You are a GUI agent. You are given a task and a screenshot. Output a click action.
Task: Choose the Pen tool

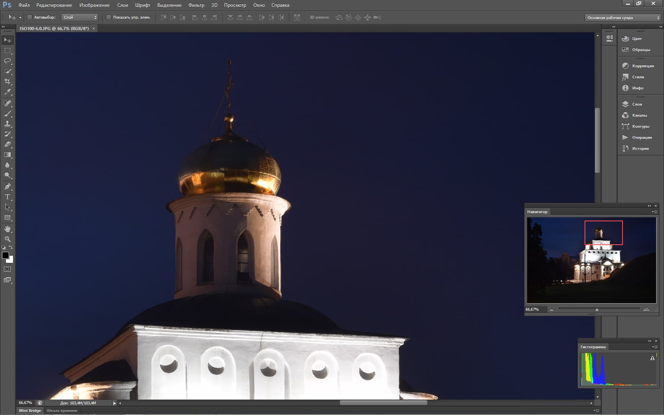tap(8, 187)
